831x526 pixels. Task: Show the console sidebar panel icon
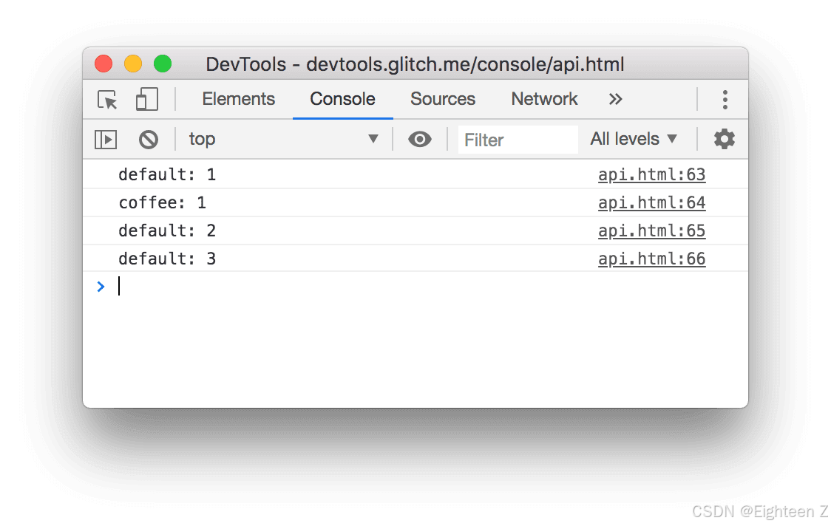pyautogui.click(x=106, y=140)
